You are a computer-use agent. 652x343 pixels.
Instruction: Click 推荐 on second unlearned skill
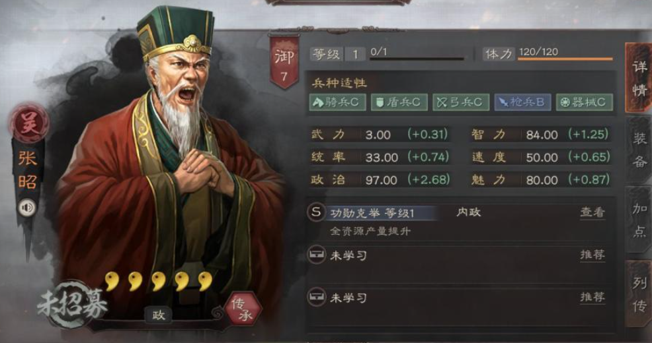[x=592, y=297]
